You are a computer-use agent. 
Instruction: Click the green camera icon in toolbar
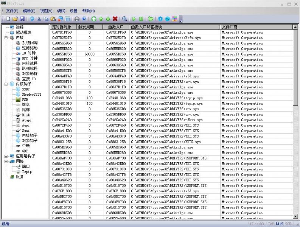tap(151, 19)
